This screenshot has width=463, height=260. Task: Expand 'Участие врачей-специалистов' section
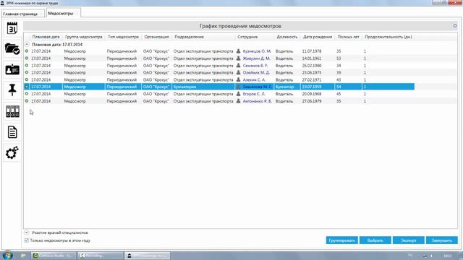(27, 233)
